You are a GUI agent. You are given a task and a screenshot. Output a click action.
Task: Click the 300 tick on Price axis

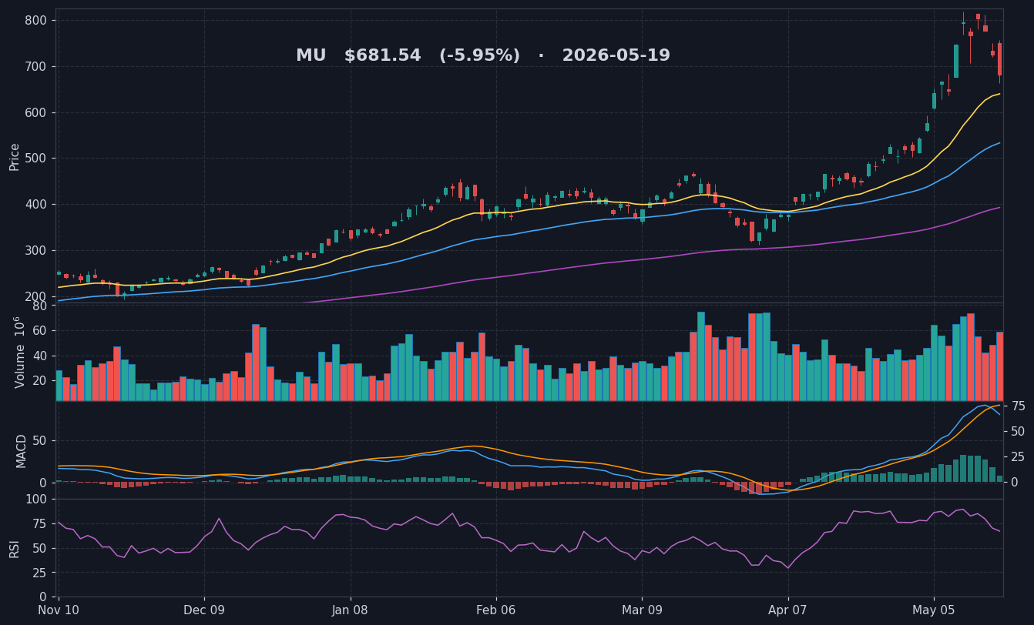pyautogui.click(x=35, y=251)
